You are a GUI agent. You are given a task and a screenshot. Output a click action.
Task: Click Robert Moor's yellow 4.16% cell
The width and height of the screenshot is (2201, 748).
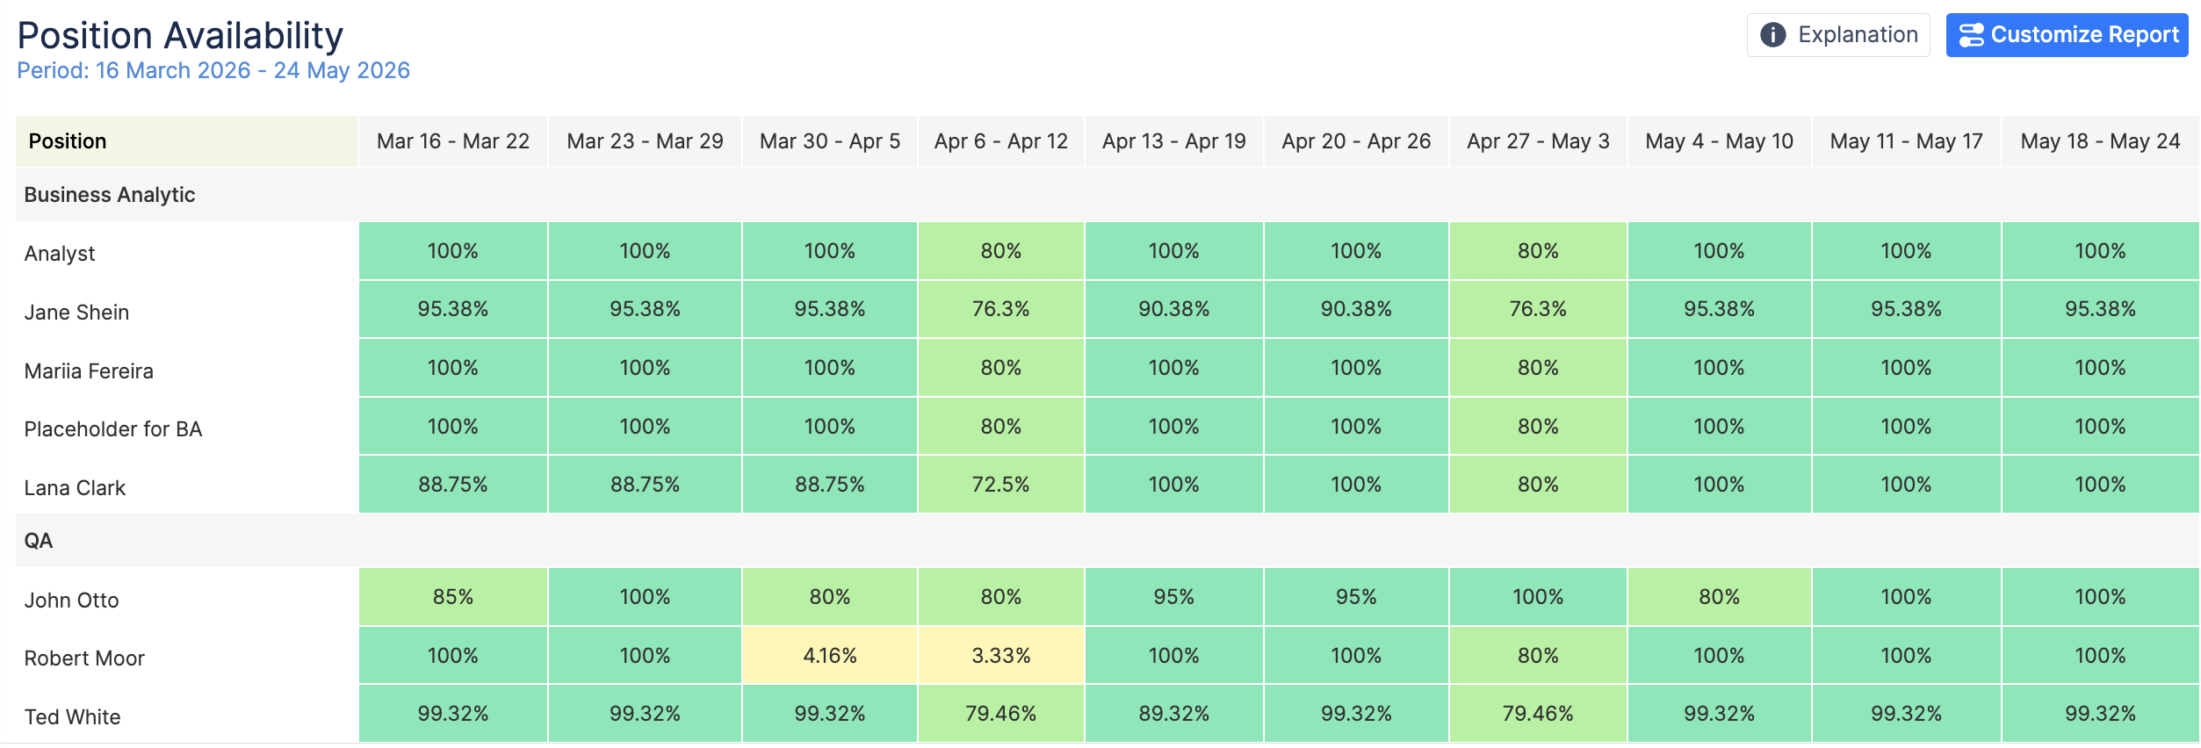tap(829, 656)
